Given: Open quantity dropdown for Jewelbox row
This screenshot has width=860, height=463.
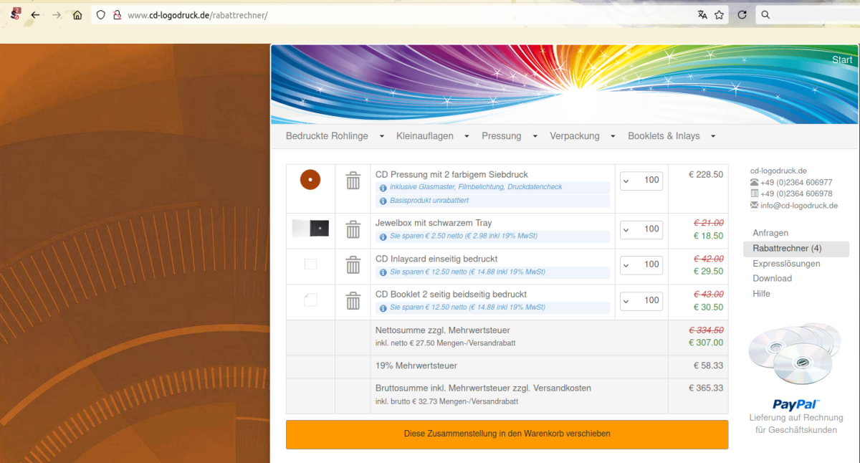Looking at the screenshot, I should click(x=641, y=229).
